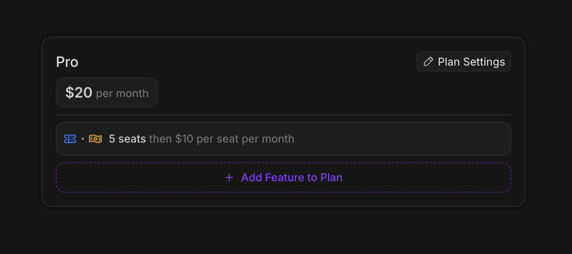The height and width of the screenshot is (254, 572).
Task: Click the gray "per month" price label
Action: (122, 93)
